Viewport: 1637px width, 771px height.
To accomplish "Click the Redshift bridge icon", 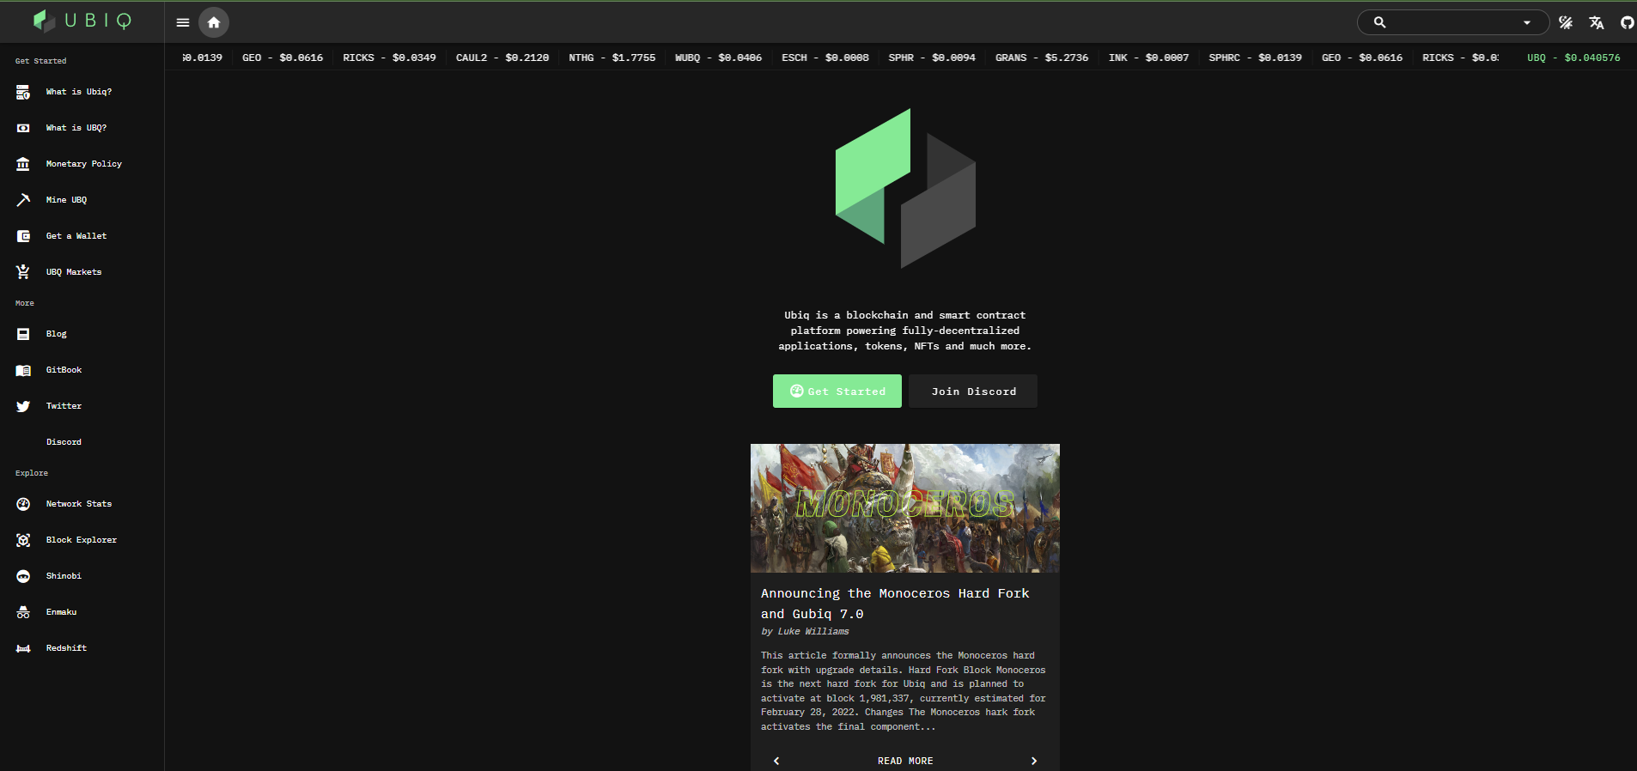I will (x=23, y=648).
